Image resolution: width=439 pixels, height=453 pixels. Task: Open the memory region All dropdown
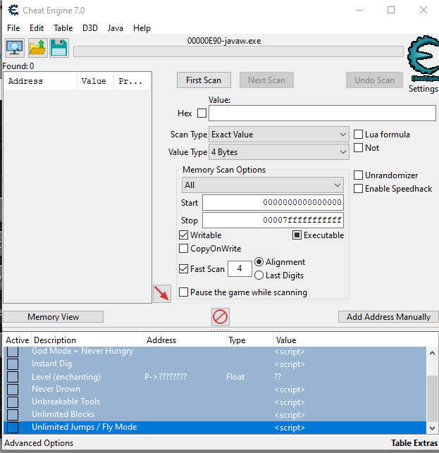tap(262, 185)
